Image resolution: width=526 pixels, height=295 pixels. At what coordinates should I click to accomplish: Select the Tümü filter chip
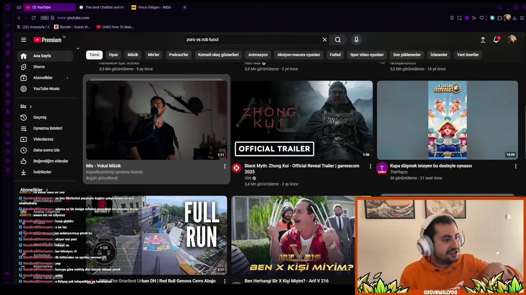[94, 54]
